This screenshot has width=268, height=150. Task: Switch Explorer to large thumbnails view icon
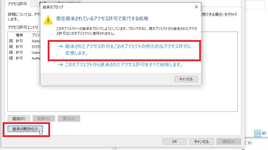[x=264, y=133]
